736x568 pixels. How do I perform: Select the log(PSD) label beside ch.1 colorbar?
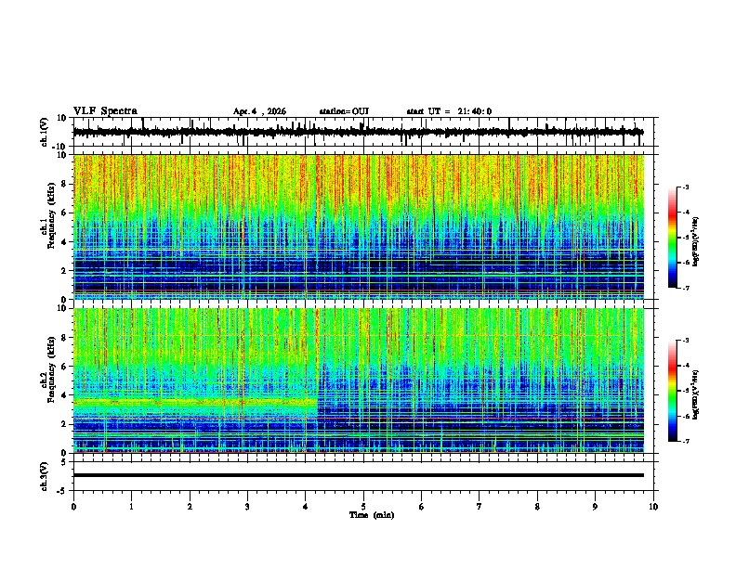pos(696,242)
